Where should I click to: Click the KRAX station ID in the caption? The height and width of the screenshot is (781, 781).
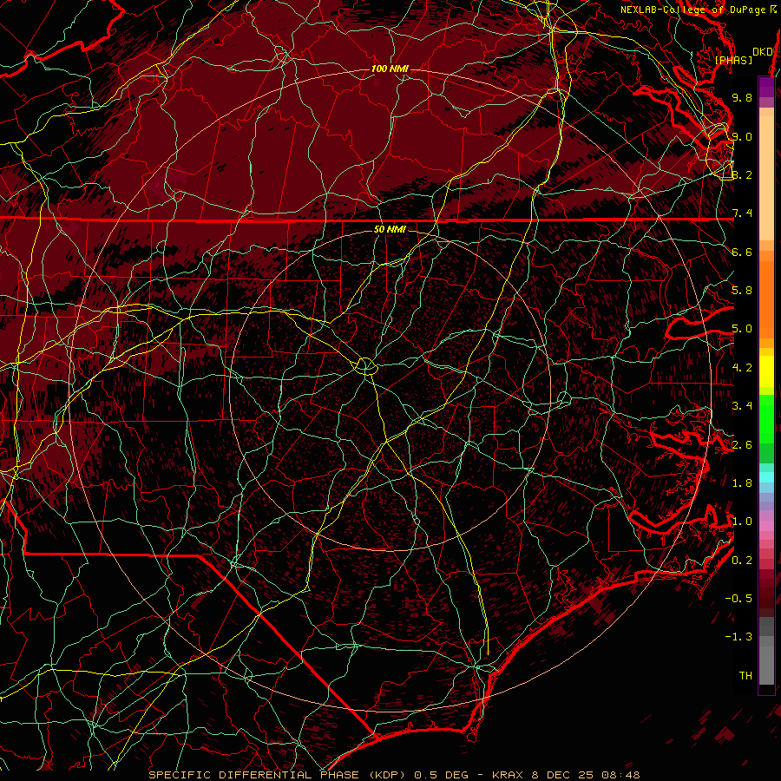click(x=509, y=775)
